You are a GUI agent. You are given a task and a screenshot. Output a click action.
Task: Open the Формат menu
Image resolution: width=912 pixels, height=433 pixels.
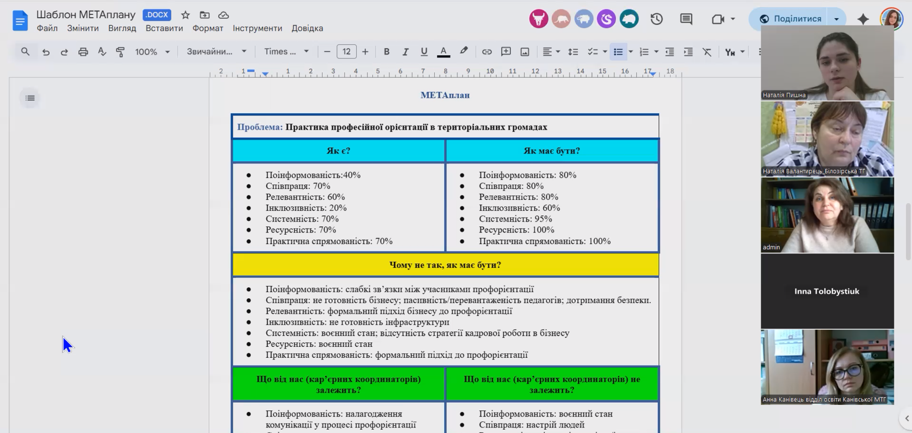208,28
